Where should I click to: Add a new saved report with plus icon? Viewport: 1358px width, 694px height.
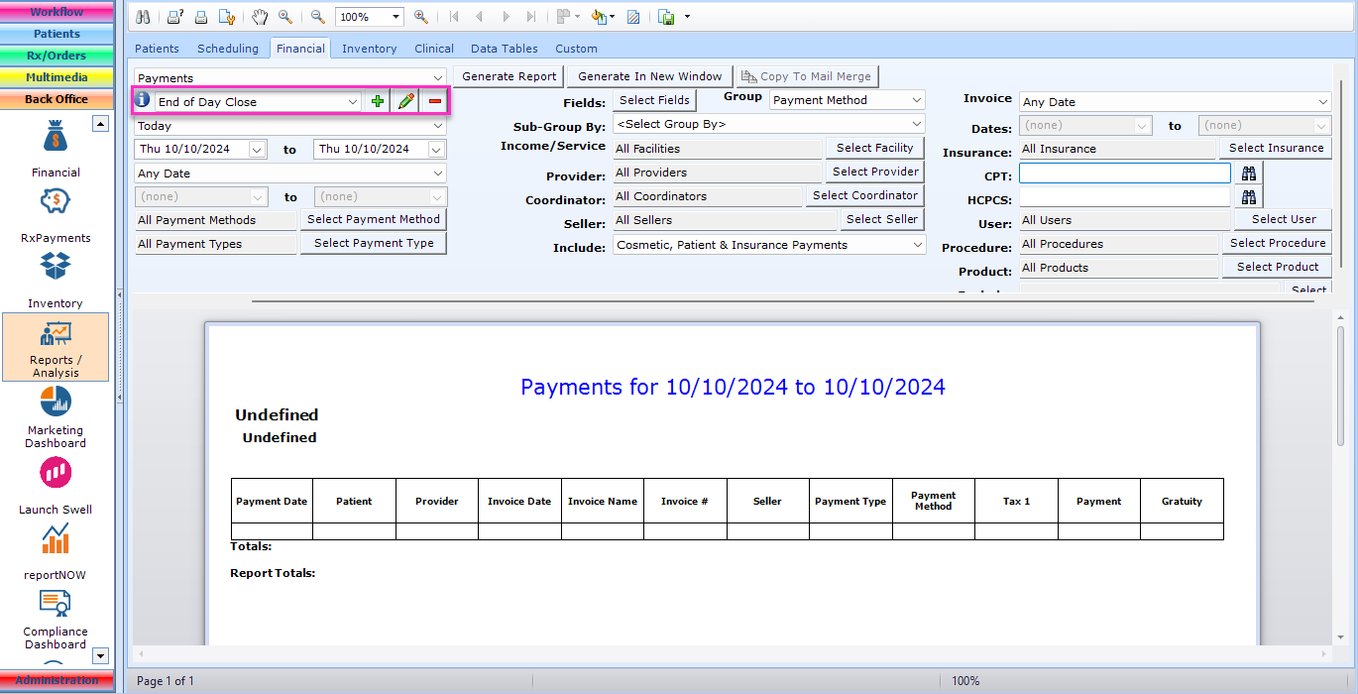coord(378,101)
